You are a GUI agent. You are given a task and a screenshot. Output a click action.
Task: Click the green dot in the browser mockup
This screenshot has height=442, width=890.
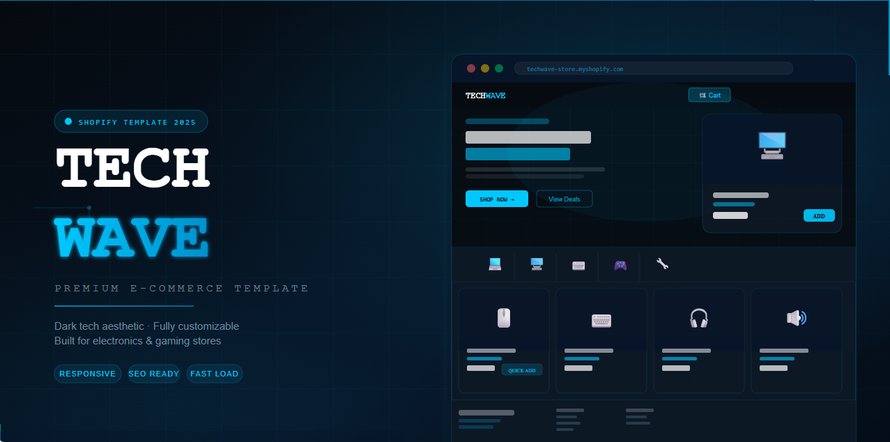[x=498, y=68]
